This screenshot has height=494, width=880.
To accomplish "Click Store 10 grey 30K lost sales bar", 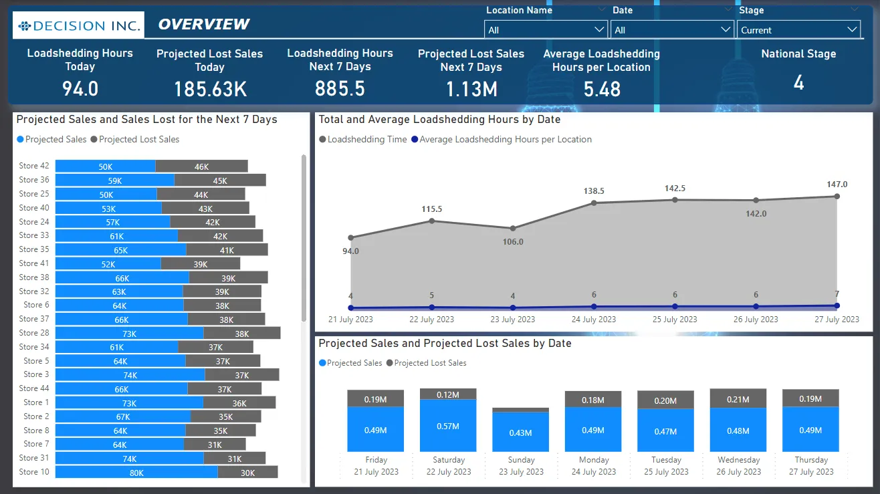I will coord(248,472).
